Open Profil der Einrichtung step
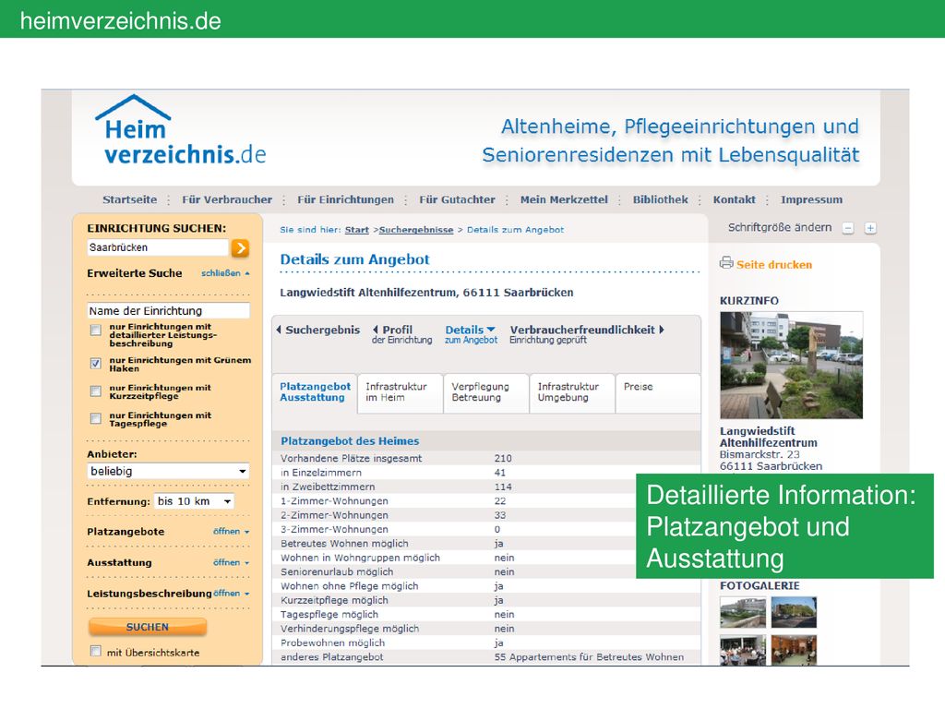945x709 pixels. [402, 334]
